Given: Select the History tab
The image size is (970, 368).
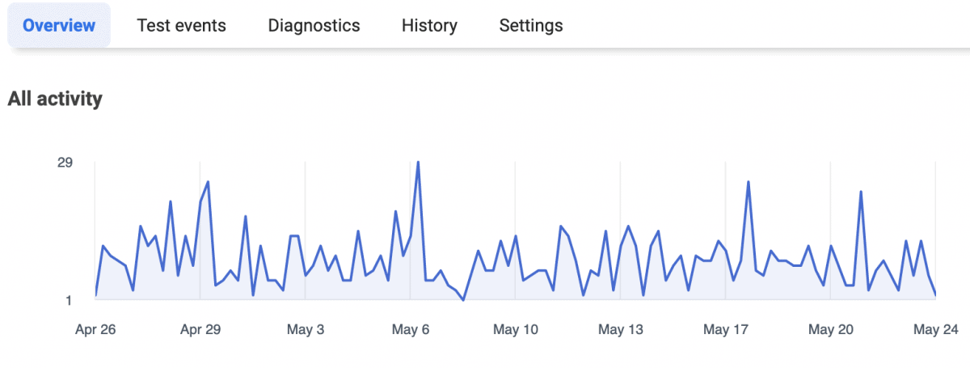Looking at the screenshot, I should click(x=429, y=25).
